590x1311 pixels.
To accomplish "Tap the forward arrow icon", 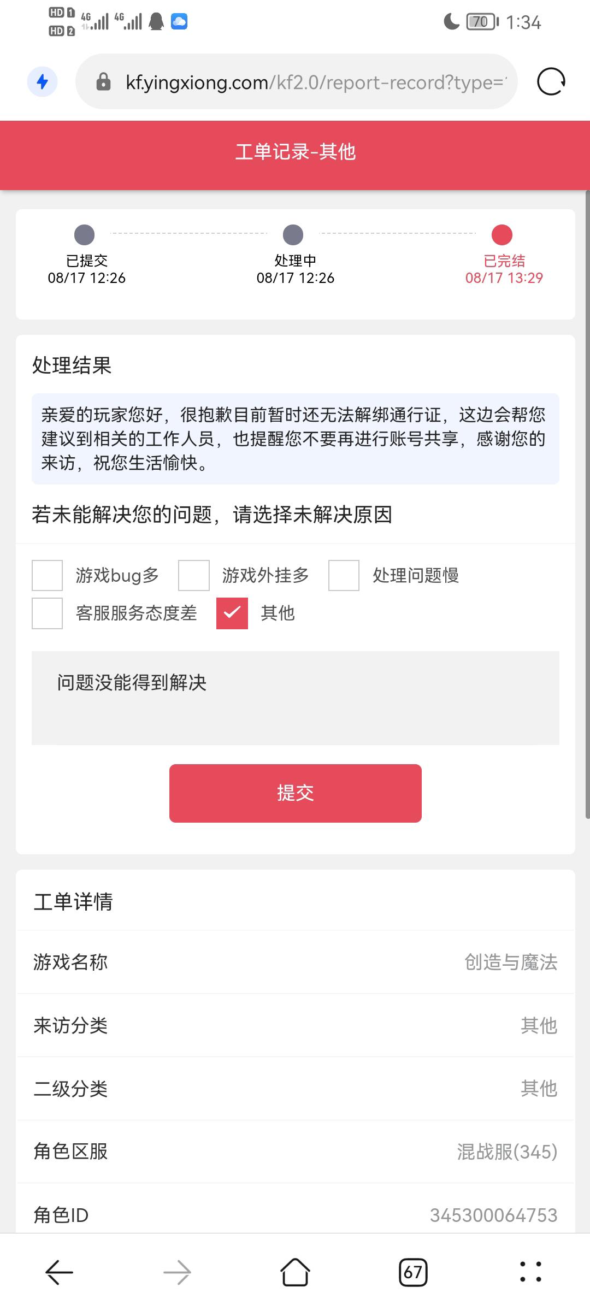I will 177,1272.
